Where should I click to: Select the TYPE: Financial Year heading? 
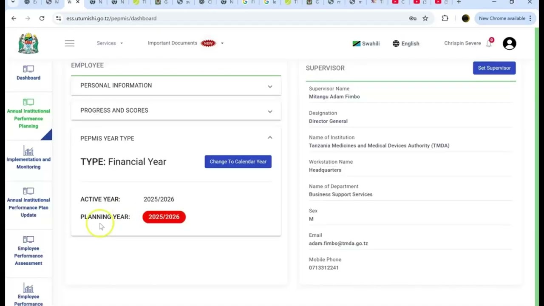123,161
